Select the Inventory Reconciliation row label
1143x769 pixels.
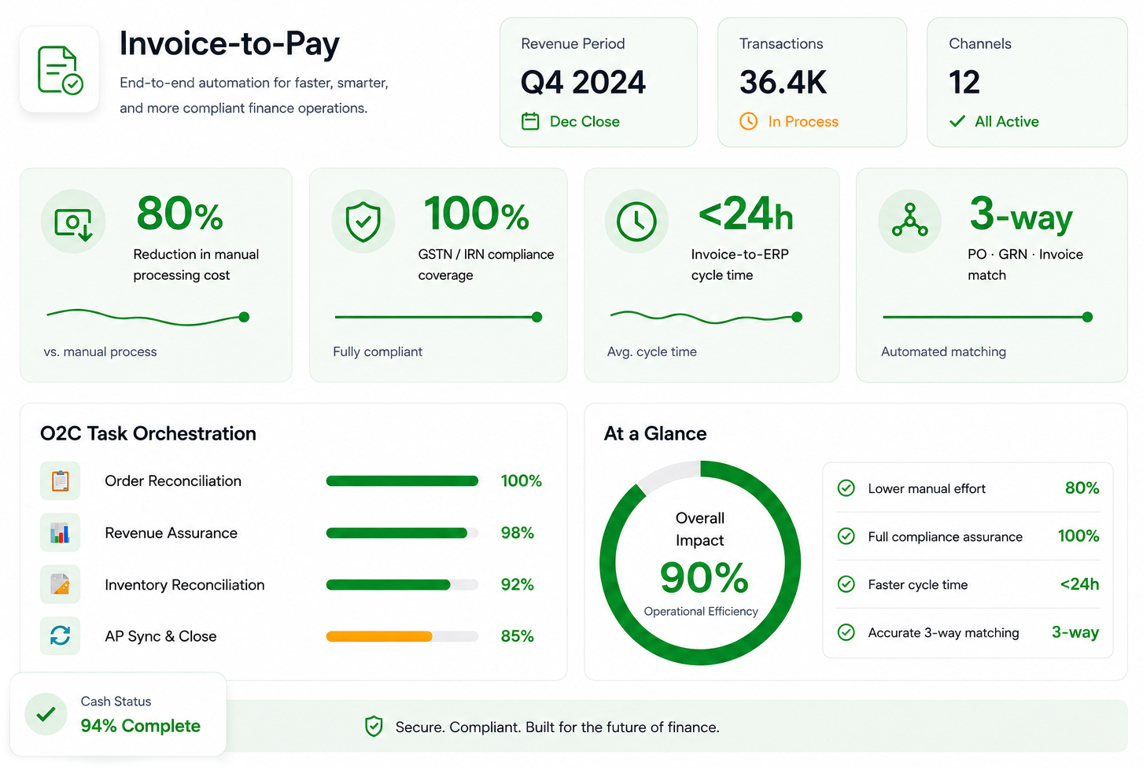(185, 585)
